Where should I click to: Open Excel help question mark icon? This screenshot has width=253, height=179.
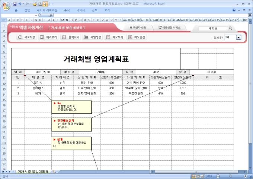(x=234, y=10)
